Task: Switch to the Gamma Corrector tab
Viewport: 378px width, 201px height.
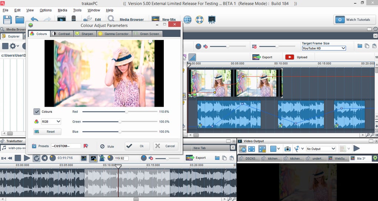Action: coord(113,34)
